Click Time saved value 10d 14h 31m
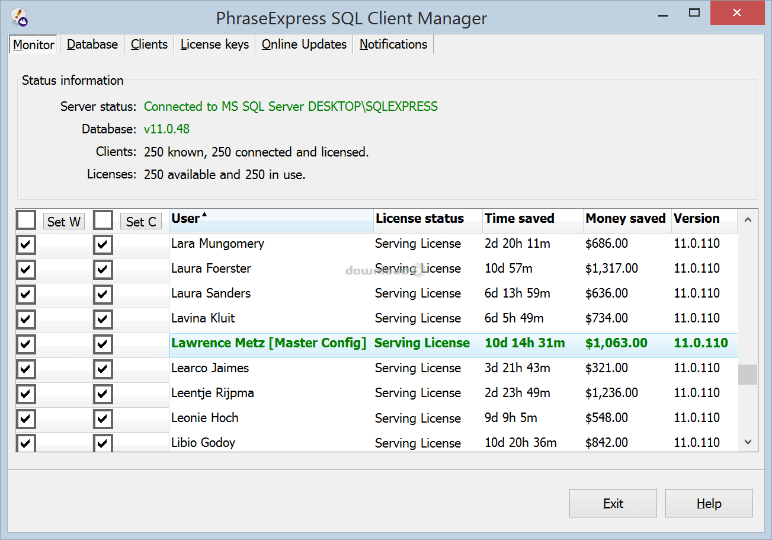This screenshot has height=540, width=772. point(525,343)
